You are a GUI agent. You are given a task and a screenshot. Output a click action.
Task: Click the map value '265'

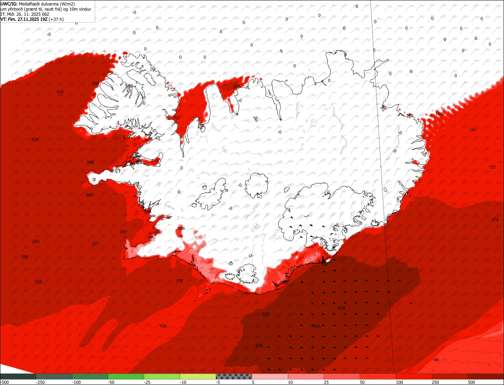(237, 87)
